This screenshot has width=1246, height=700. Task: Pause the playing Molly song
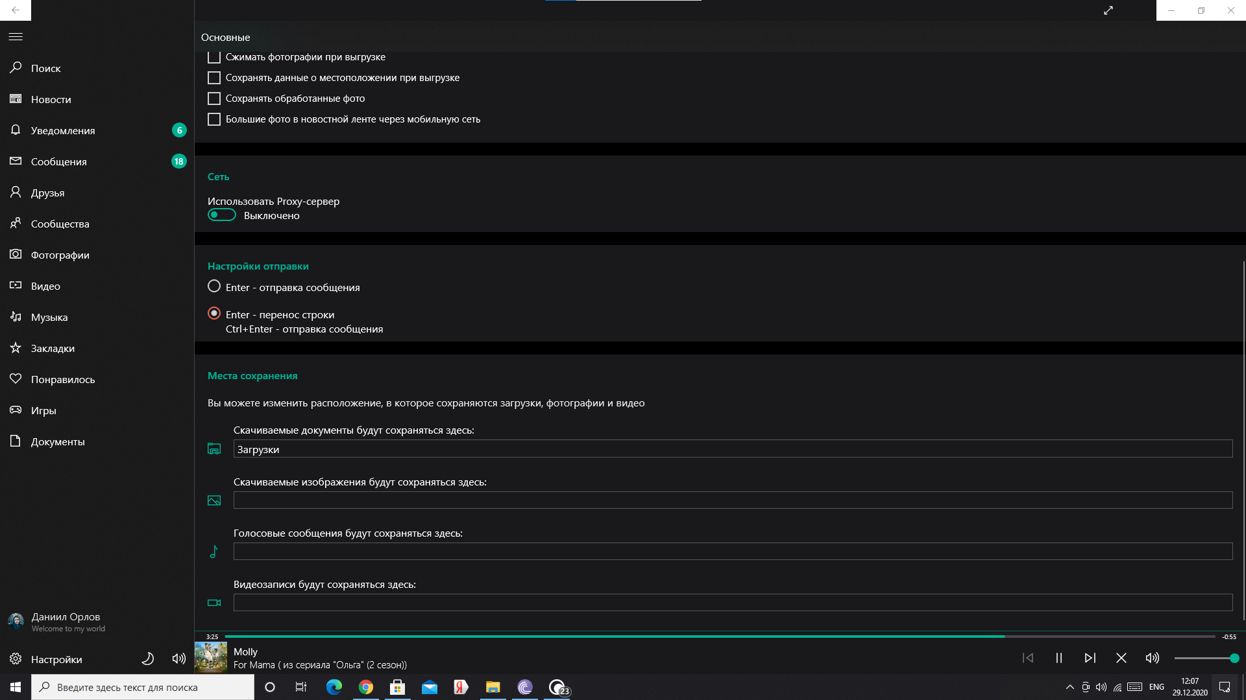coord(1058,658)
